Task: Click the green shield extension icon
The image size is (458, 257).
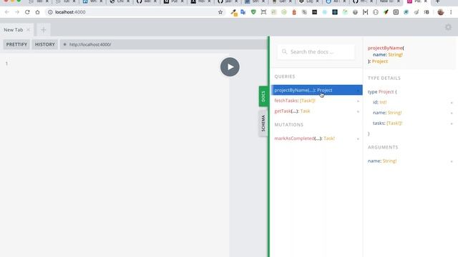Action: (x=253, y=12)
